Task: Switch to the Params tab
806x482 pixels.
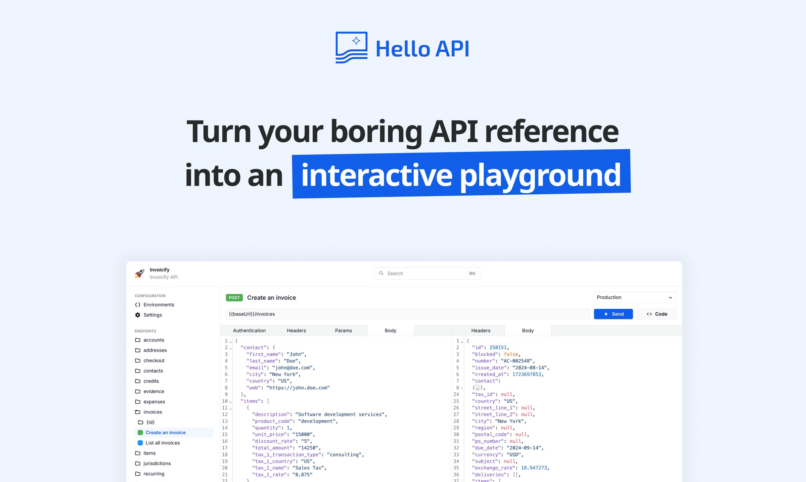Action: pyautogui.click(x=343, y=330)
